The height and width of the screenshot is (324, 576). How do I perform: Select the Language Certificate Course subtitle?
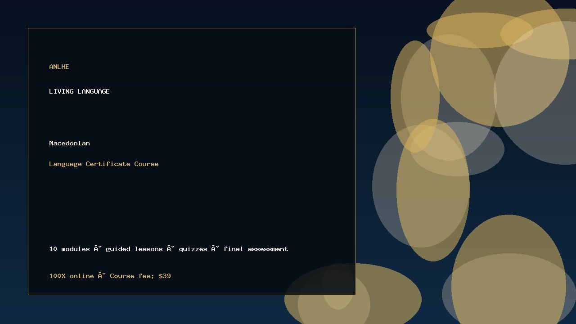click(x=104, y=164)
